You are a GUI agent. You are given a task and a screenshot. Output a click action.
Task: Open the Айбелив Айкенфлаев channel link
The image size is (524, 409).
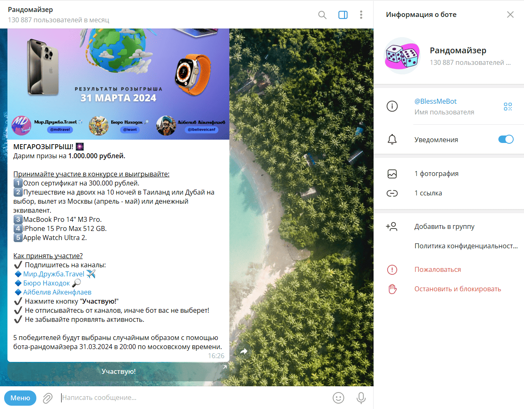pyautogui.click(x=57, y=292)
